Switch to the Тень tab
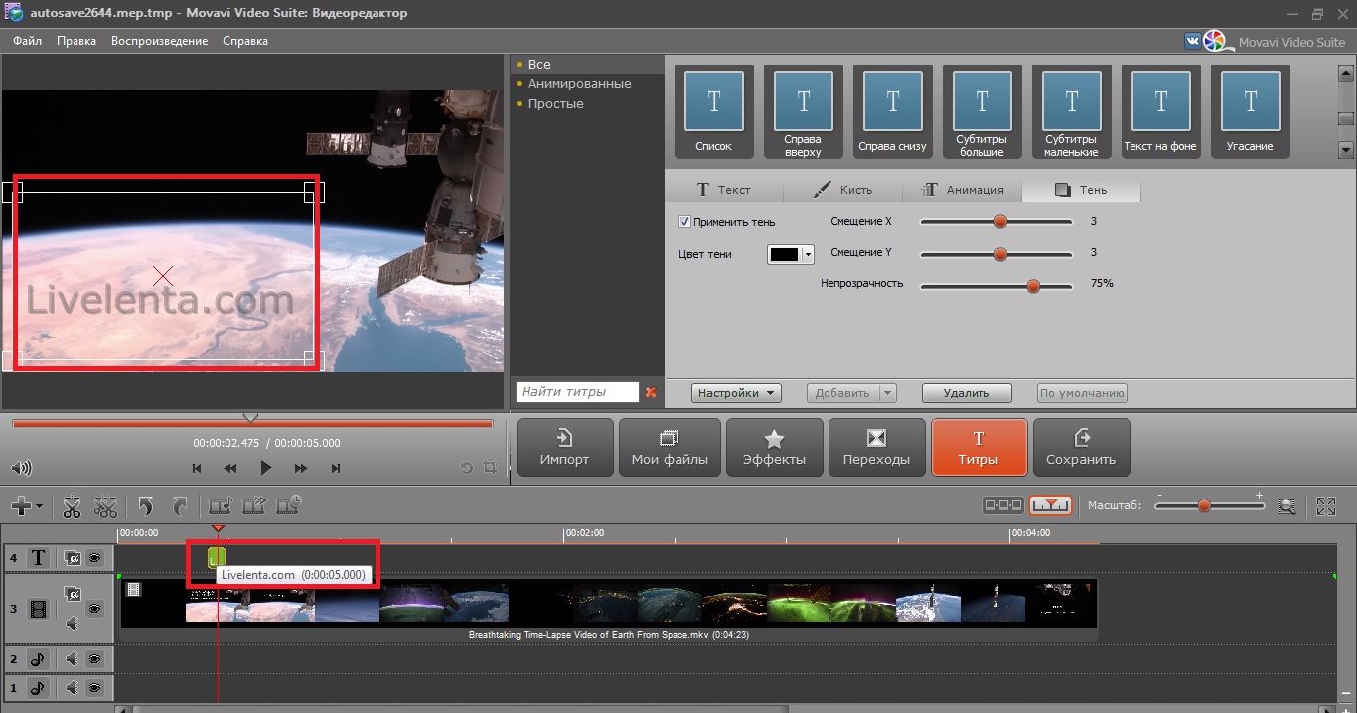 (1081, 190)
